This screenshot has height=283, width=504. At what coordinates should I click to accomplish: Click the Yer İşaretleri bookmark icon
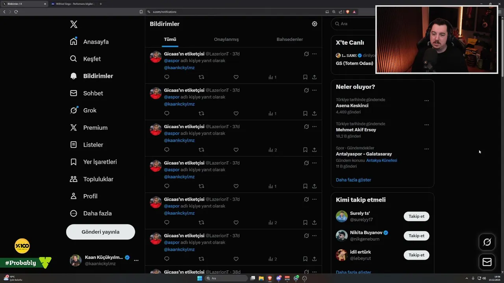pos(74,162)
